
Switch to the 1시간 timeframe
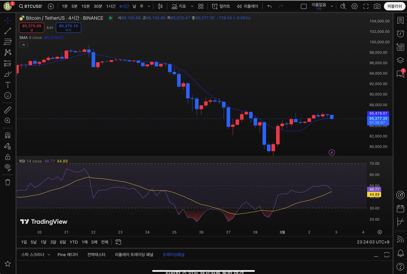point(111,6)
